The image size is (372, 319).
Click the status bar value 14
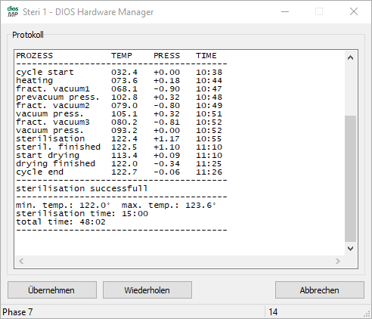click(273, 312)
